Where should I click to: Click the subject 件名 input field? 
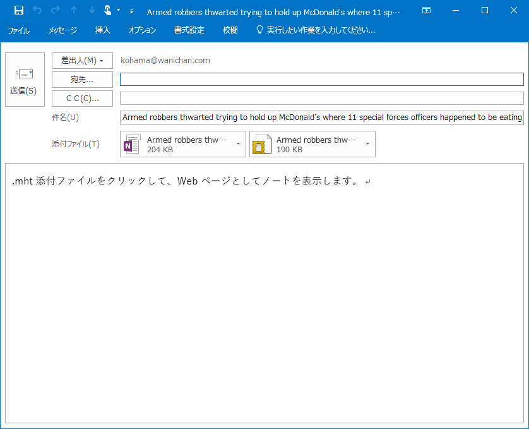pos(322,118)
